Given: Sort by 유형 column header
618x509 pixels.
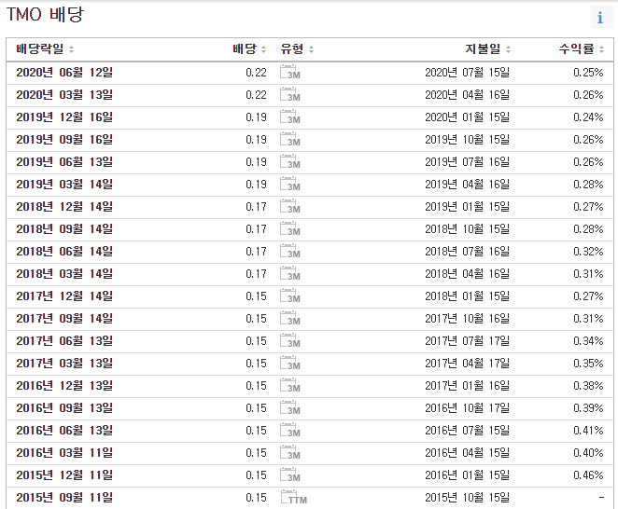Looking at the screenshot, I should pyautogui.click(x=297, y=49).
